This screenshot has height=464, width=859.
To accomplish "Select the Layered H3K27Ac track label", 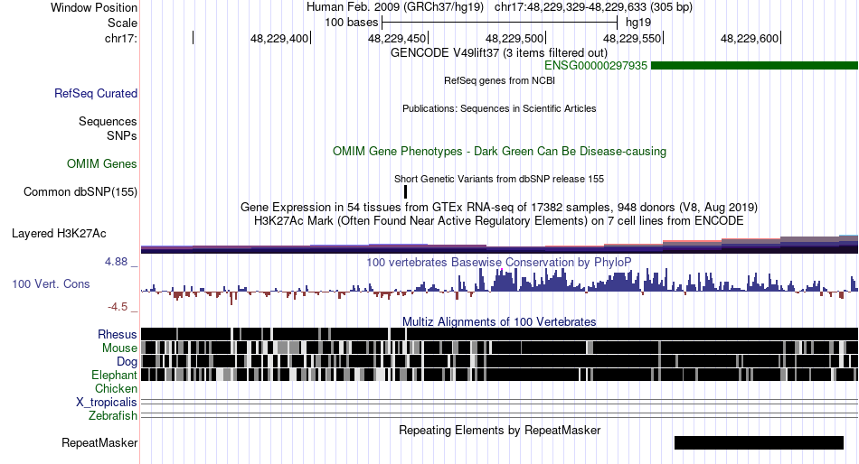I will click(x=59, y=234).
